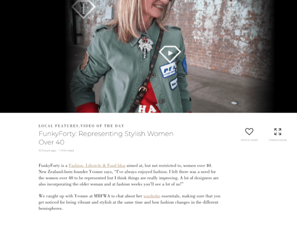The image size is (297, 225).
Task: Click the Watch Later heart icon
Action: click(x=249, y=131)
